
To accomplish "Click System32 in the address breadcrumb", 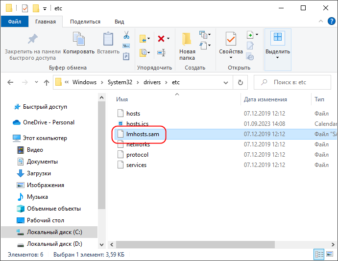I will (120, 82).
